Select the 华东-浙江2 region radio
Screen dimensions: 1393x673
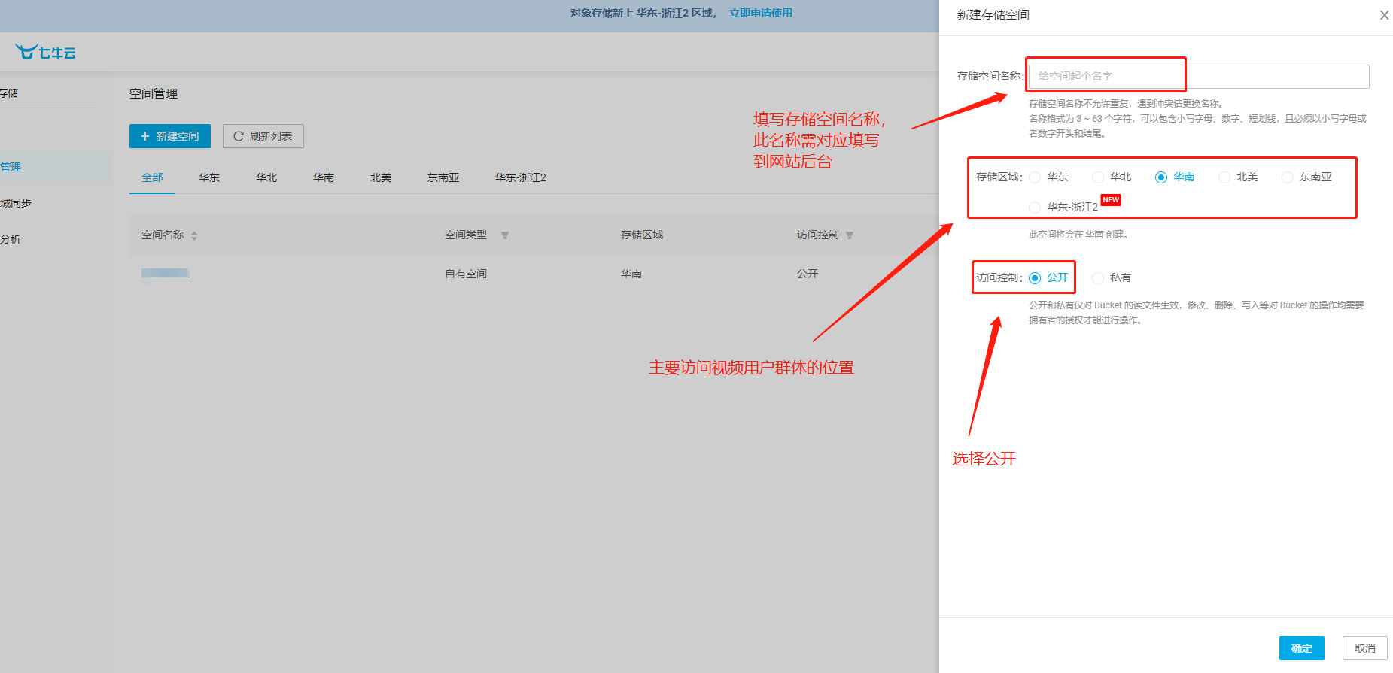pyautogui.click(x=1036, y=207)
